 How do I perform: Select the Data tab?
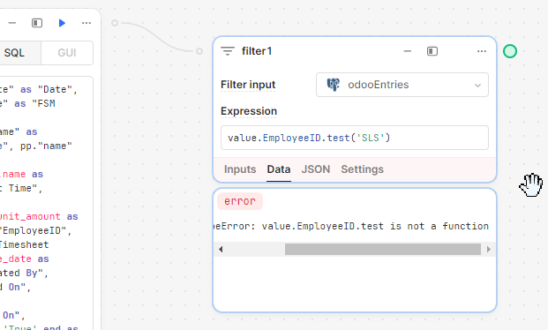[279, 169]
